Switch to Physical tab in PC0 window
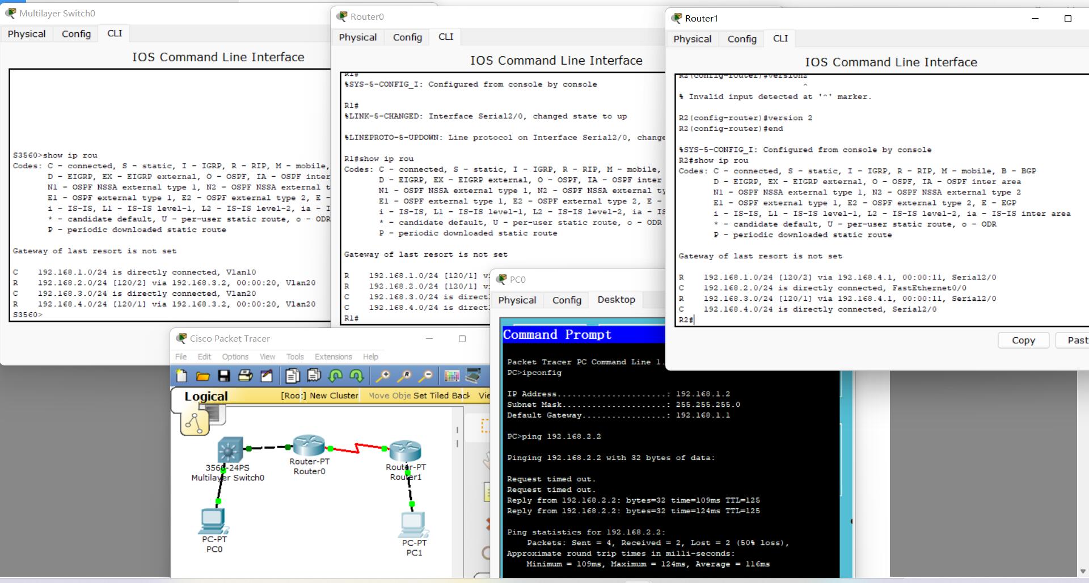This screenshot has width=1089, height=583. pyautogui.click(x=517, y=300)
